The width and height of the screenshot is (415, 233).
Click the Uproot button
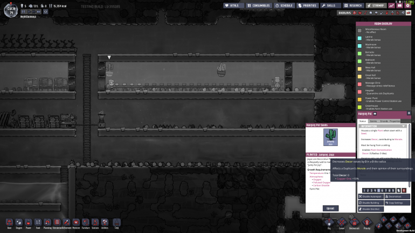[330, 208]
